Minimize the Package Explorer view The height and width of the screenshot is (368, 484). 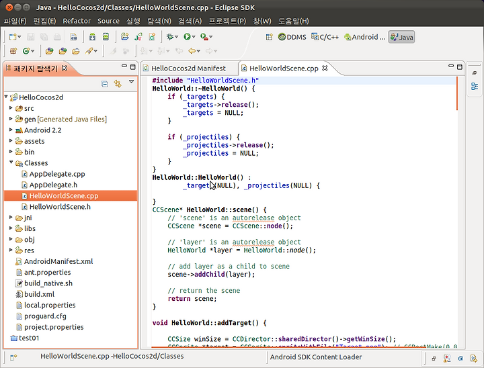click(124, 66)
